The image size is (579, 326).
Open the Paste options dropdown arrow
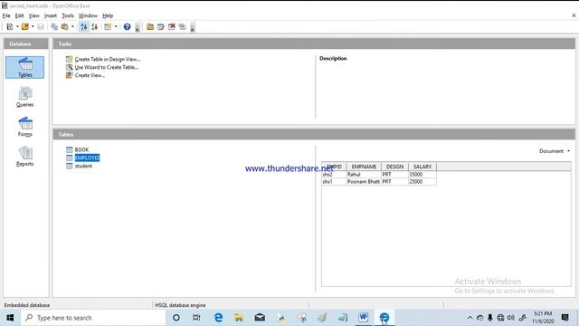click(72, 26)
